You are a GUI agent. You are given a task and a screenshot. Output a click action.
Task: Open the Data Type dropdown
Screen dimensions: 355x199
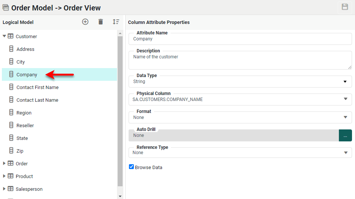(x=345, y=82)
